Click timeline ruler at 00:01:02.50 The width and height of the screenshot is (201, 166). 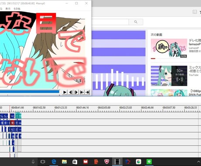click(39, 107)
